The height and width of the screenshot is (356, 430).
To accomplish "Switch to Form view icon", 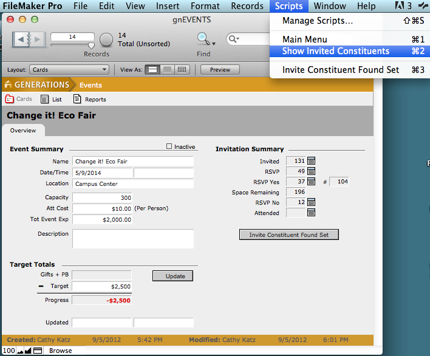I will pyautogui.click(x=153, y=70).
